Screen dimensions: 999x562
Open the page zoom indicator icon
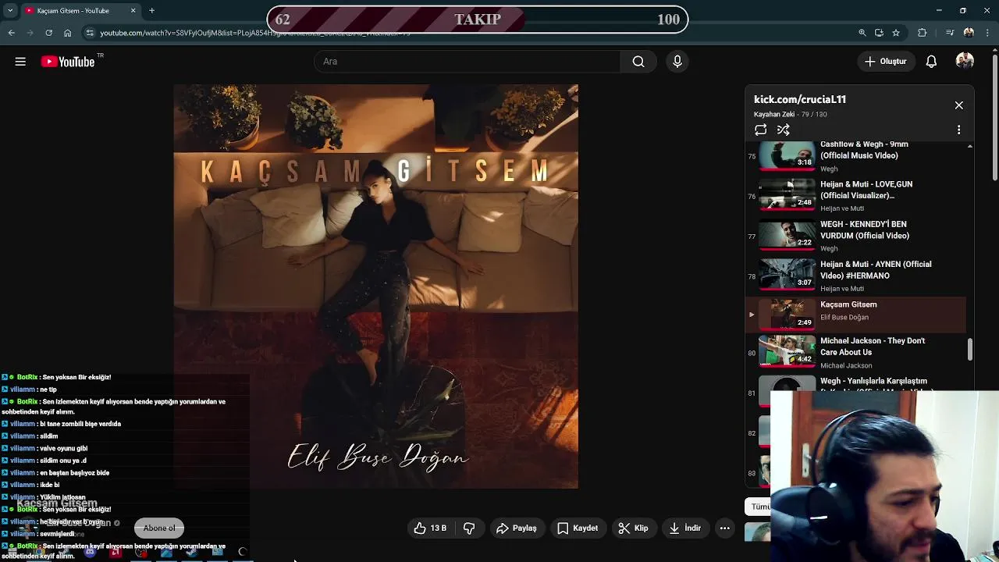862,33
